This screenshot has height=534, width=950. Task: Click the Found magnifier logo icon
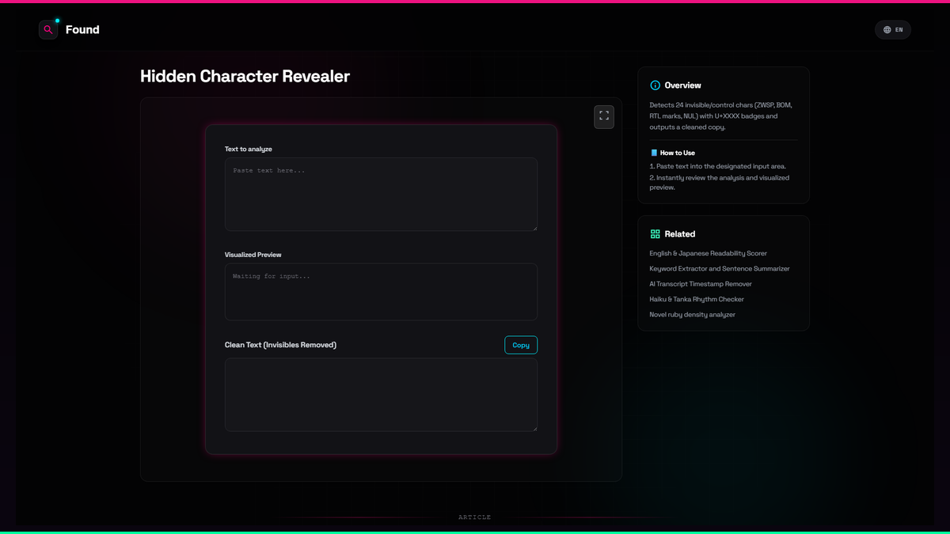click(48, 30)
